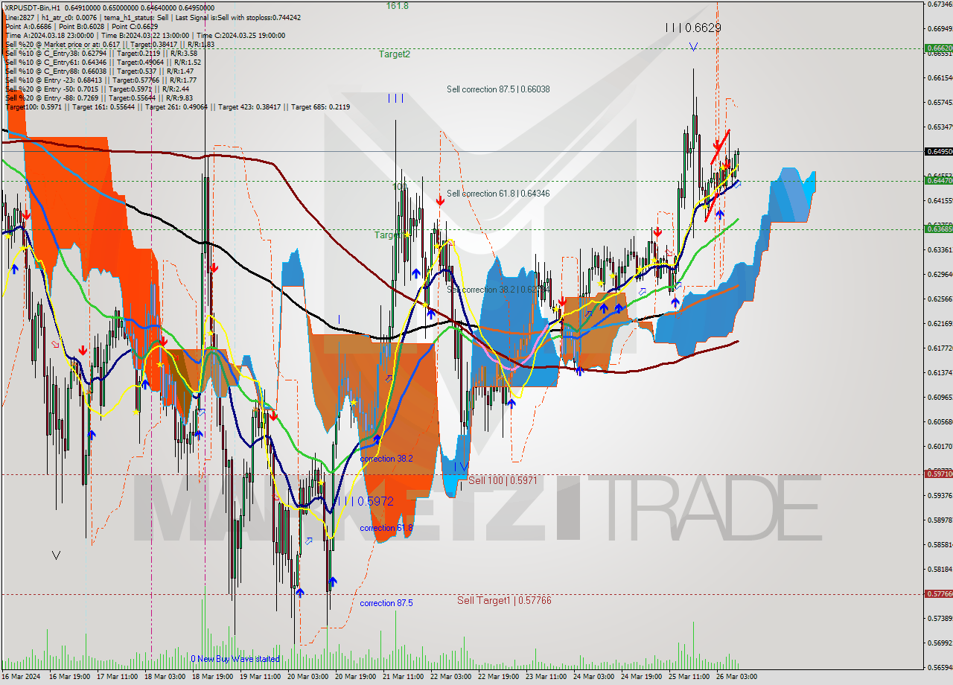Click the 'Sell correction 61.8 | 0.64346' label
953x685 pixels.
click(x=498, y=194)
